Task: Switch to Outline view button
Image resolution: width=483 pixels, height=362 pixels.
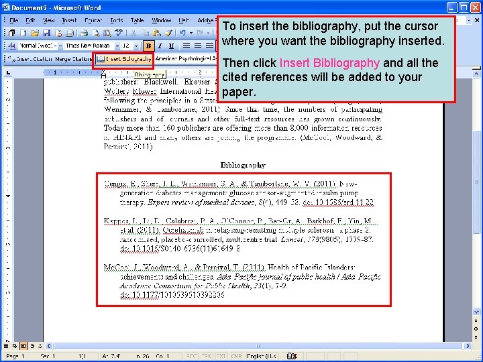Action: 32,346
